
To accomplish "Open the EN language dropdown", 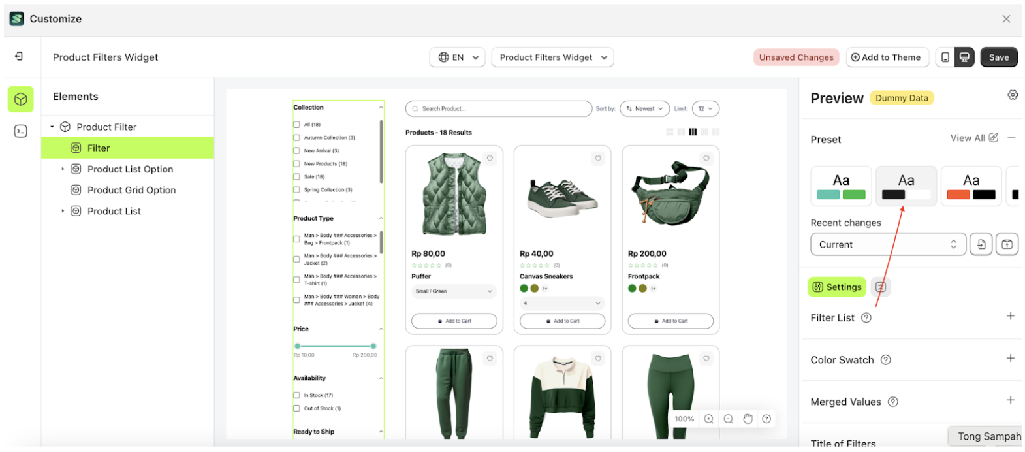I will coord(458,57).
